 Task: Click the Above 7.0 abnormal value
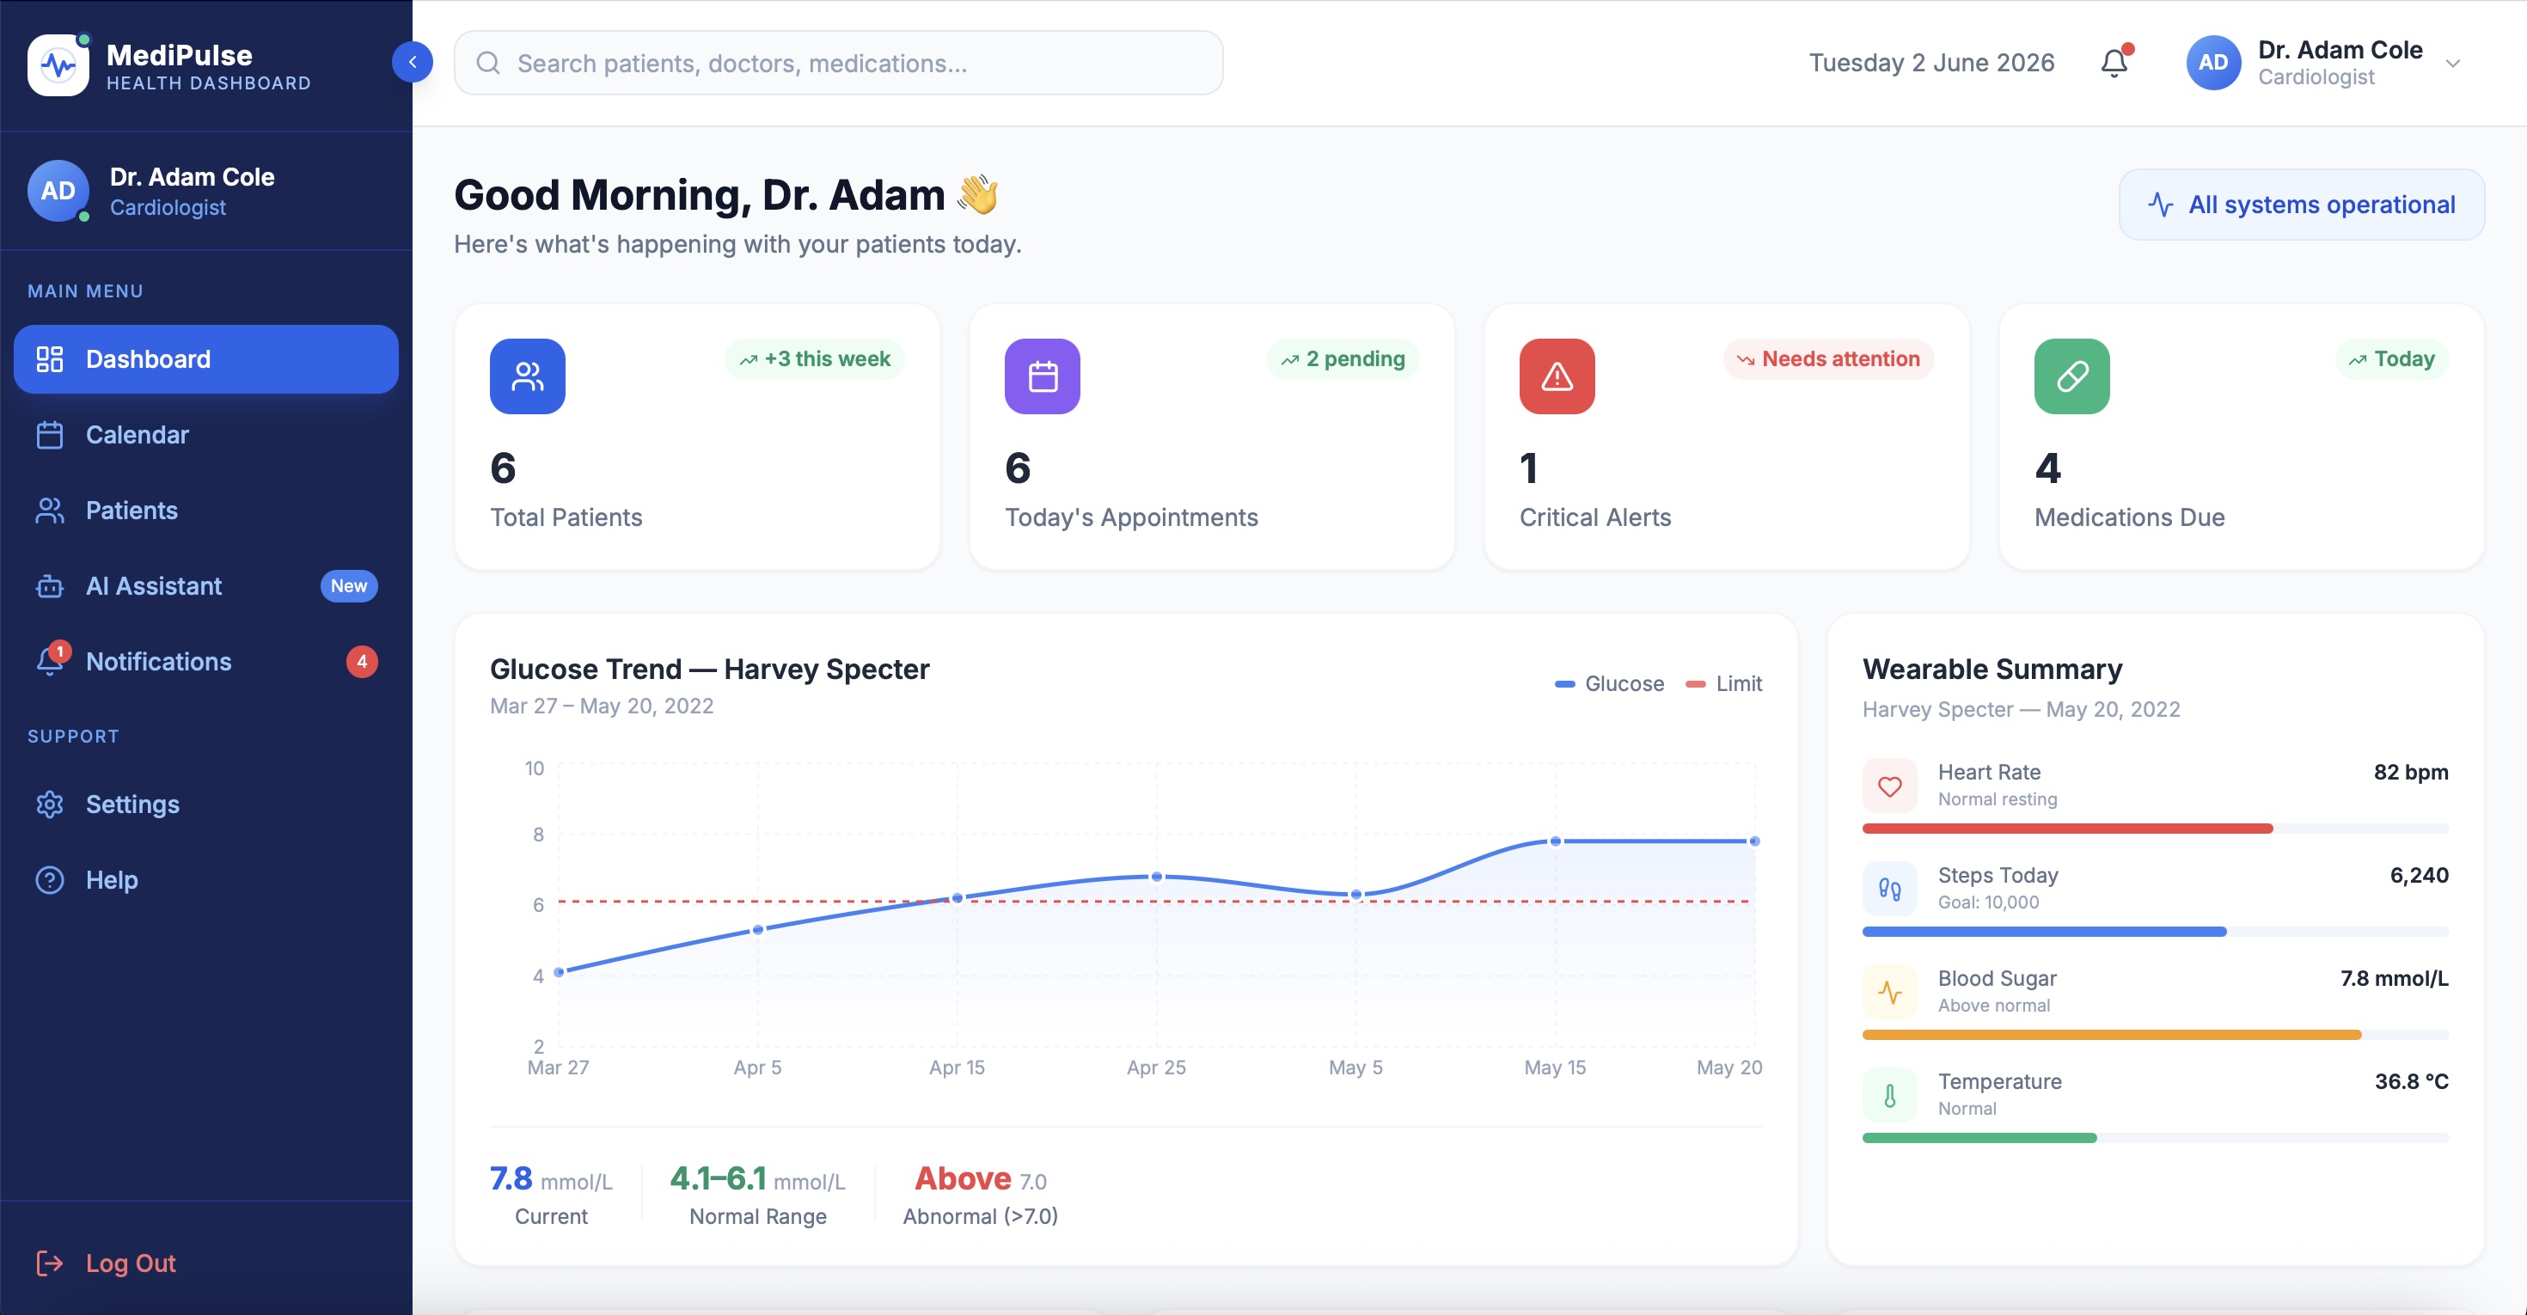click(x=980, y=1180)
